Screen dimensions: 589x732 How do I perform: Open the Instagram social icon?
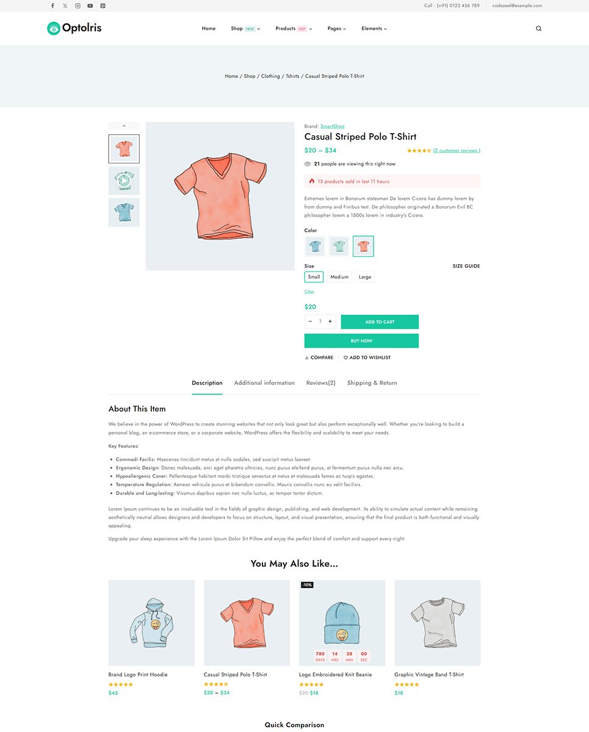(x=78, y=5)
